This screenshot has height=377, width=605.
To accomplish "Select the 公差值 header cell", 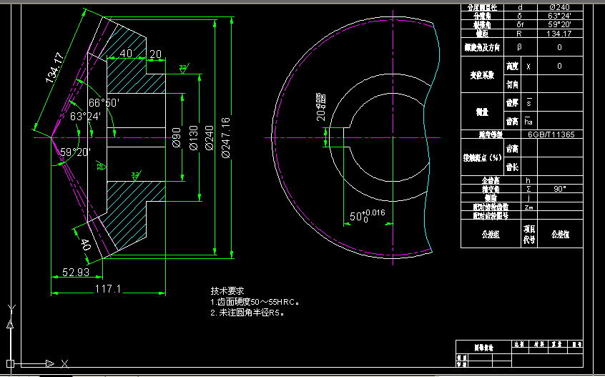I will point(560,234).
